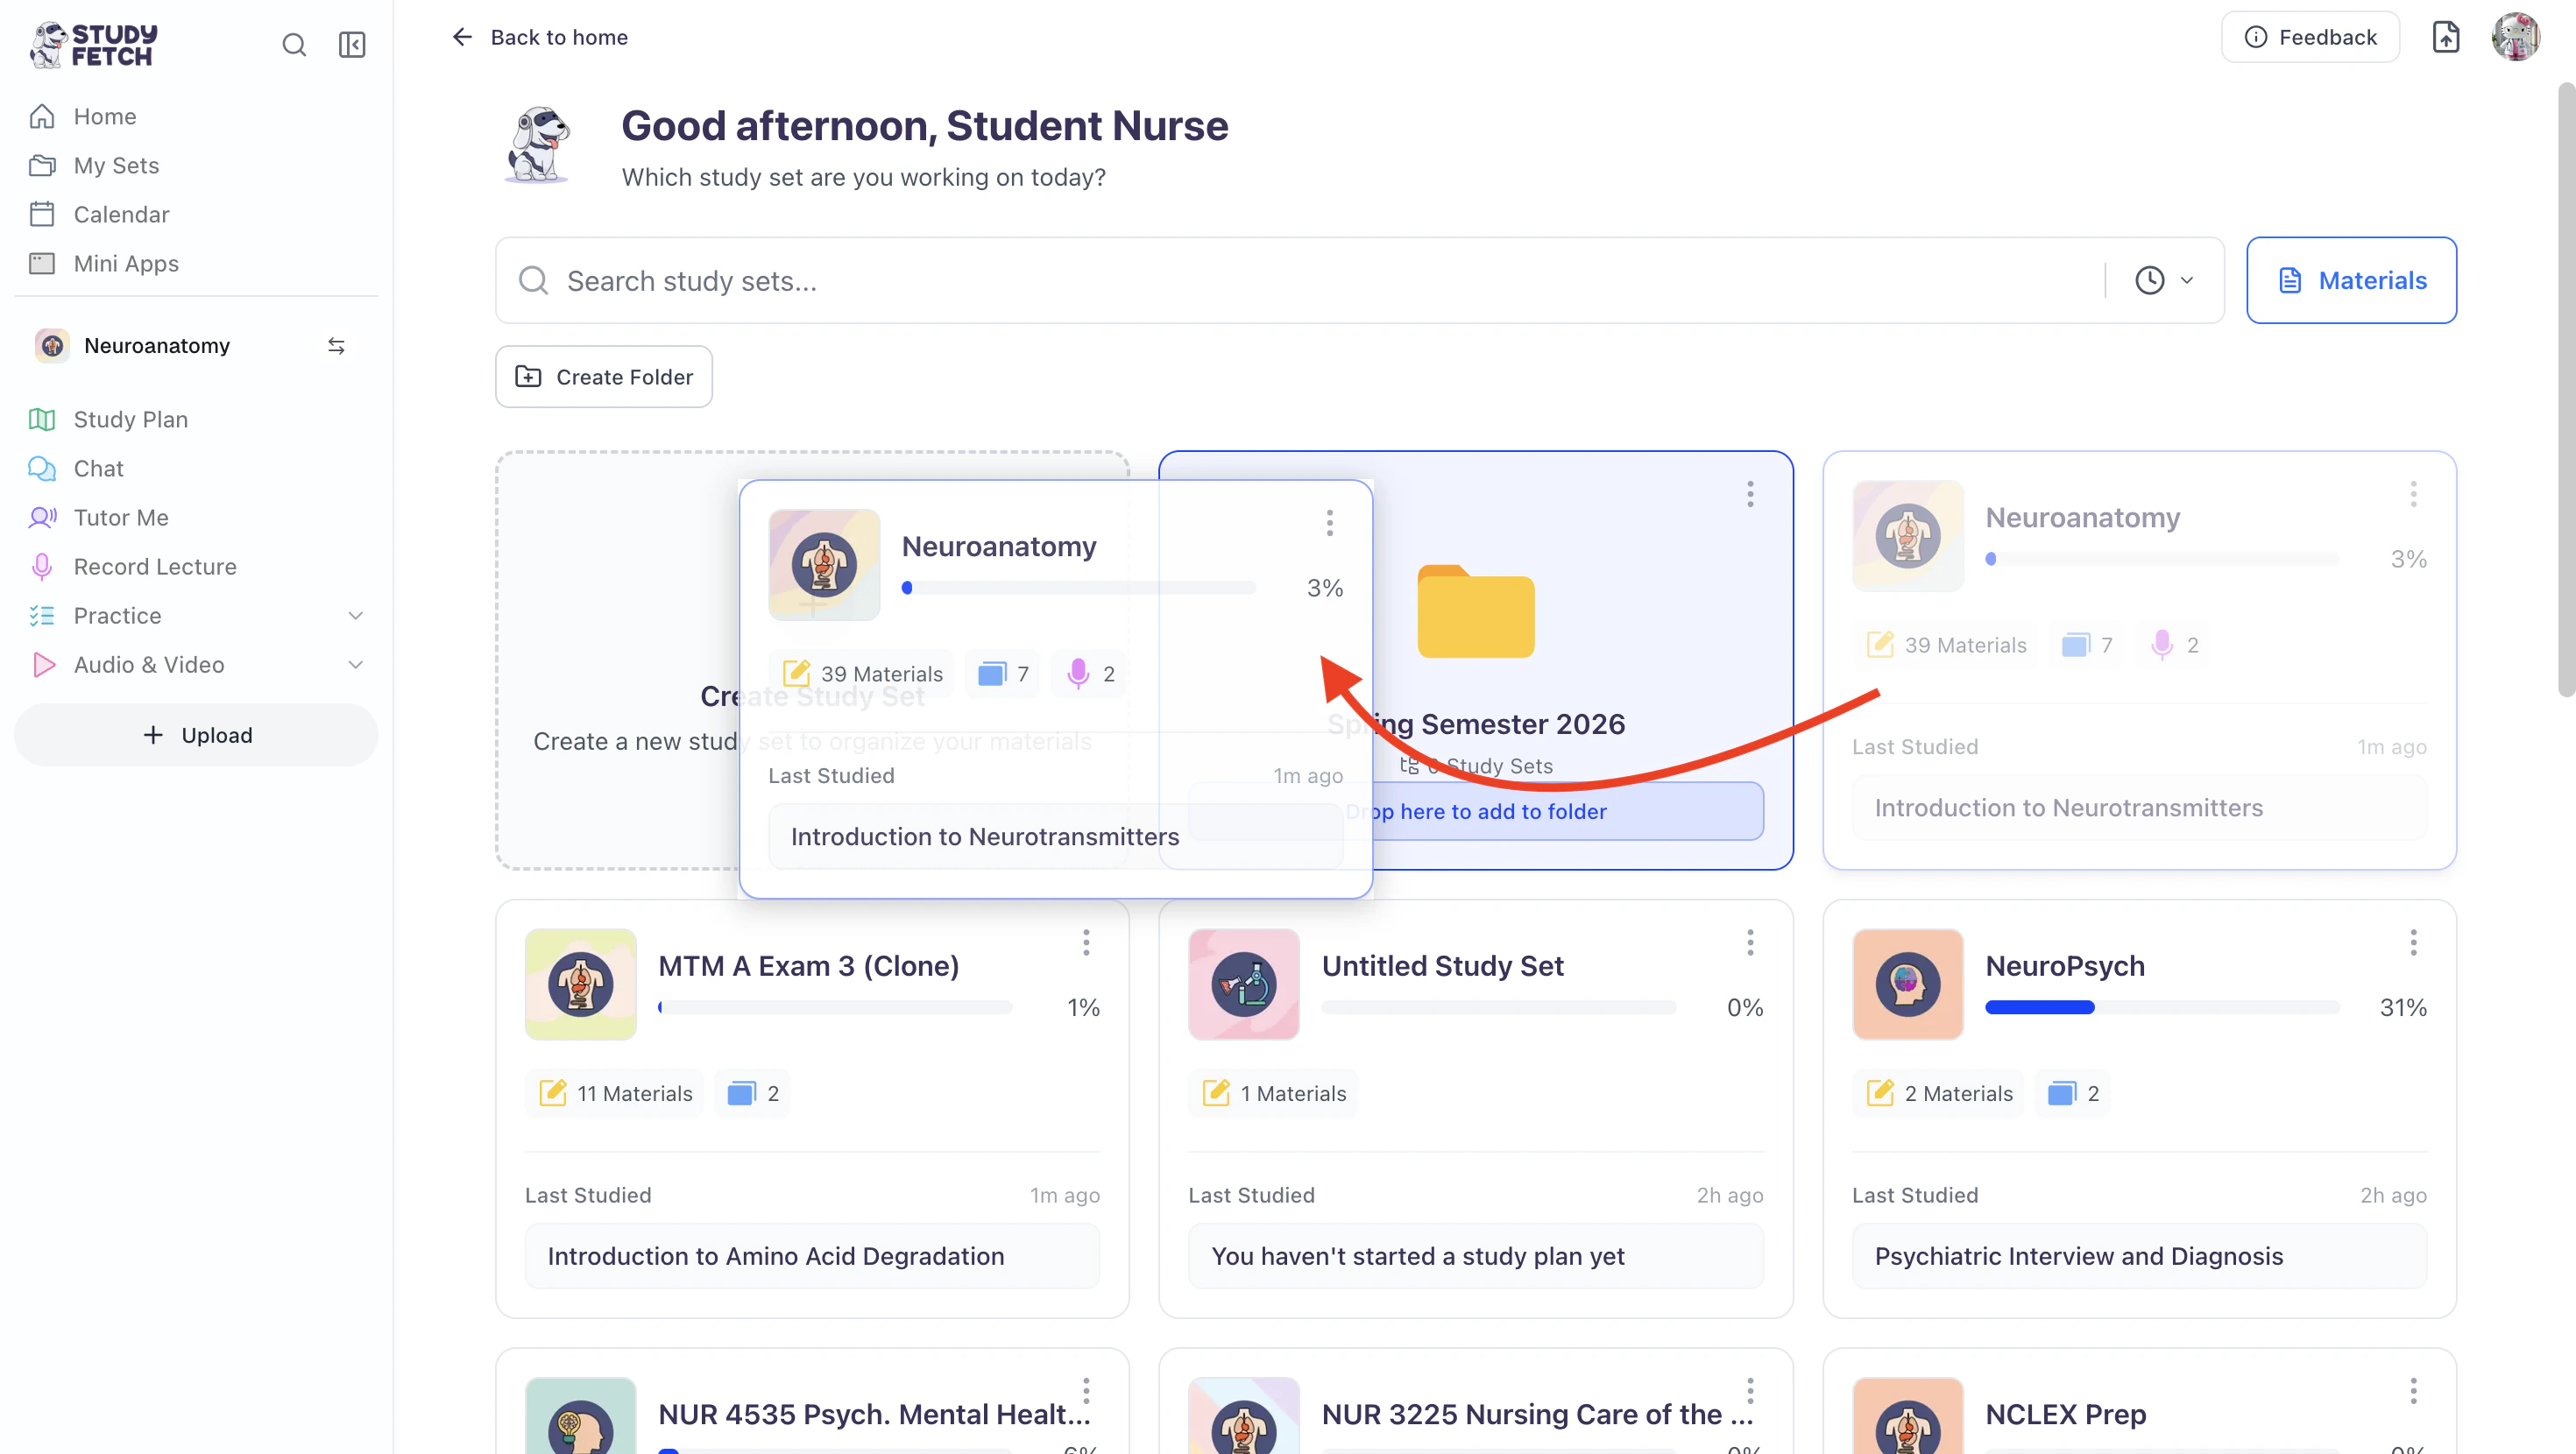Open Mini Apps in the sidebar
2576x1454 pixels.
[x=126, y=263]
